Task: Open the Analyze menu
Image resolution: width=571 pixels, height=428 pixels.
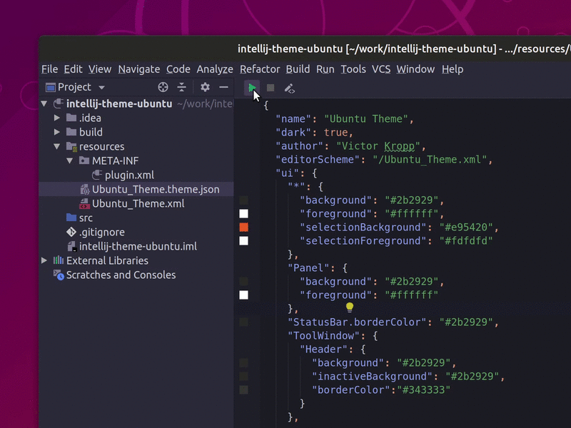Action: (215, 69)
